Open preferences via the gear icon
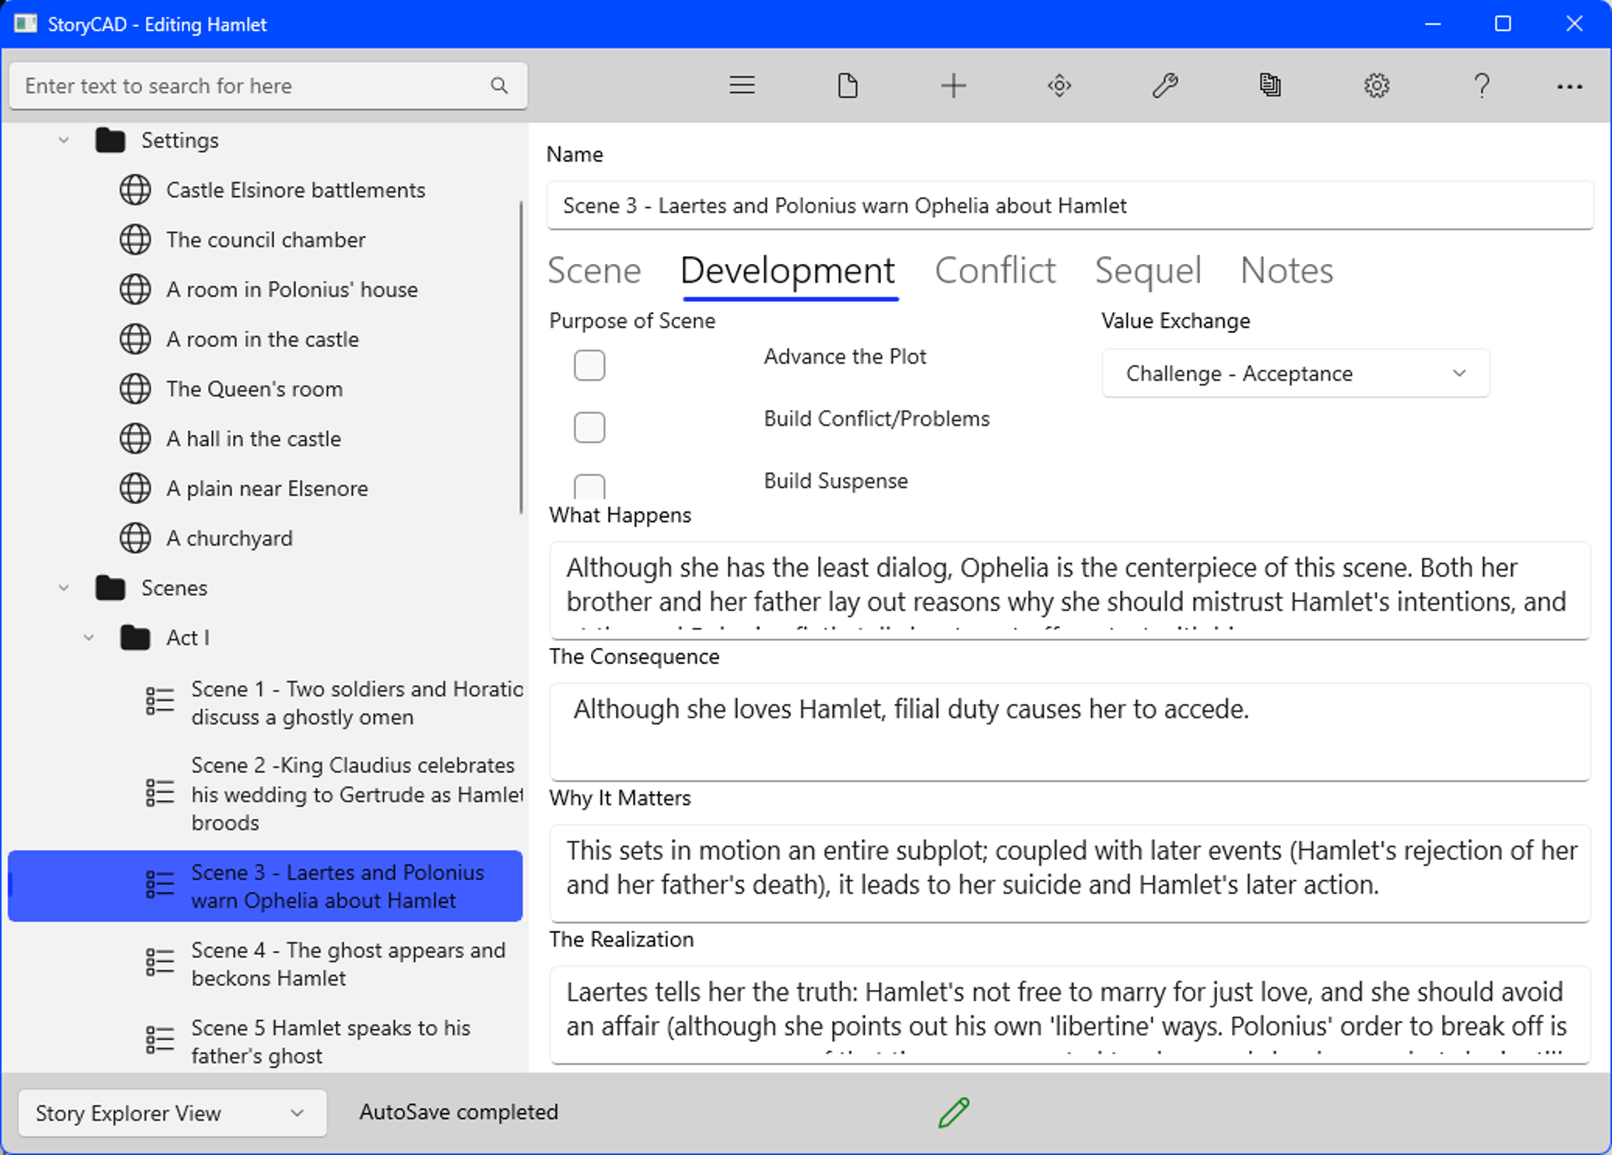Image resolution: width=1612 pixels, height=1155 pixels. coord(1376,85)
